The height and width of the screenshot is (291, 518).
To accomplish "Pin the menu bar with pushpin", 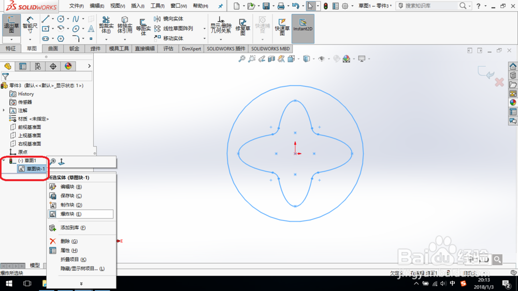I will click(220, 6).
